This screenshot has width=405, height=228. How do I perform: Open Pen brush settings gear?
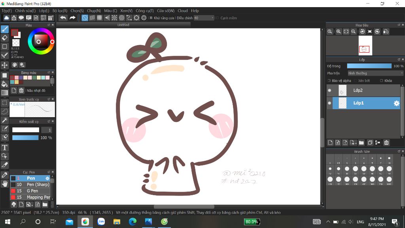click(x=47, y=179)
